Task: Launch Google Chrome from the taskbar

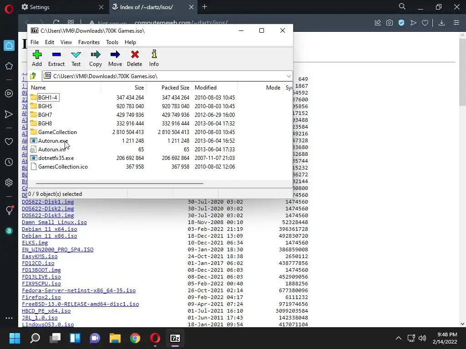Action: (x=135, y=338)
